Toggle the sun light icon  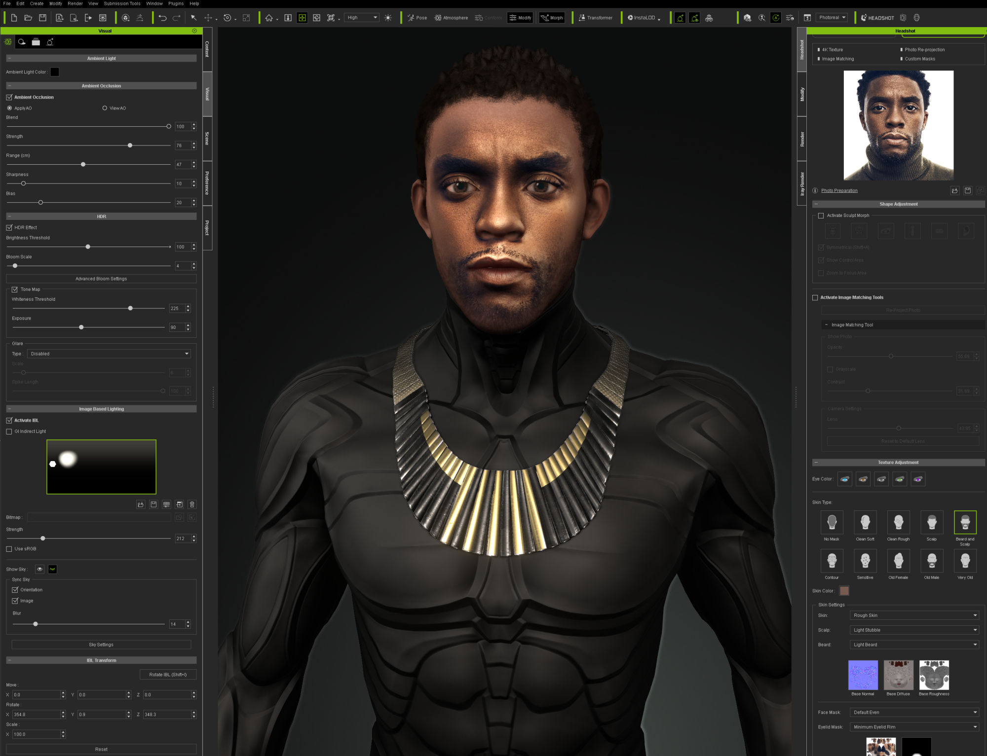[x=388, y=18]
